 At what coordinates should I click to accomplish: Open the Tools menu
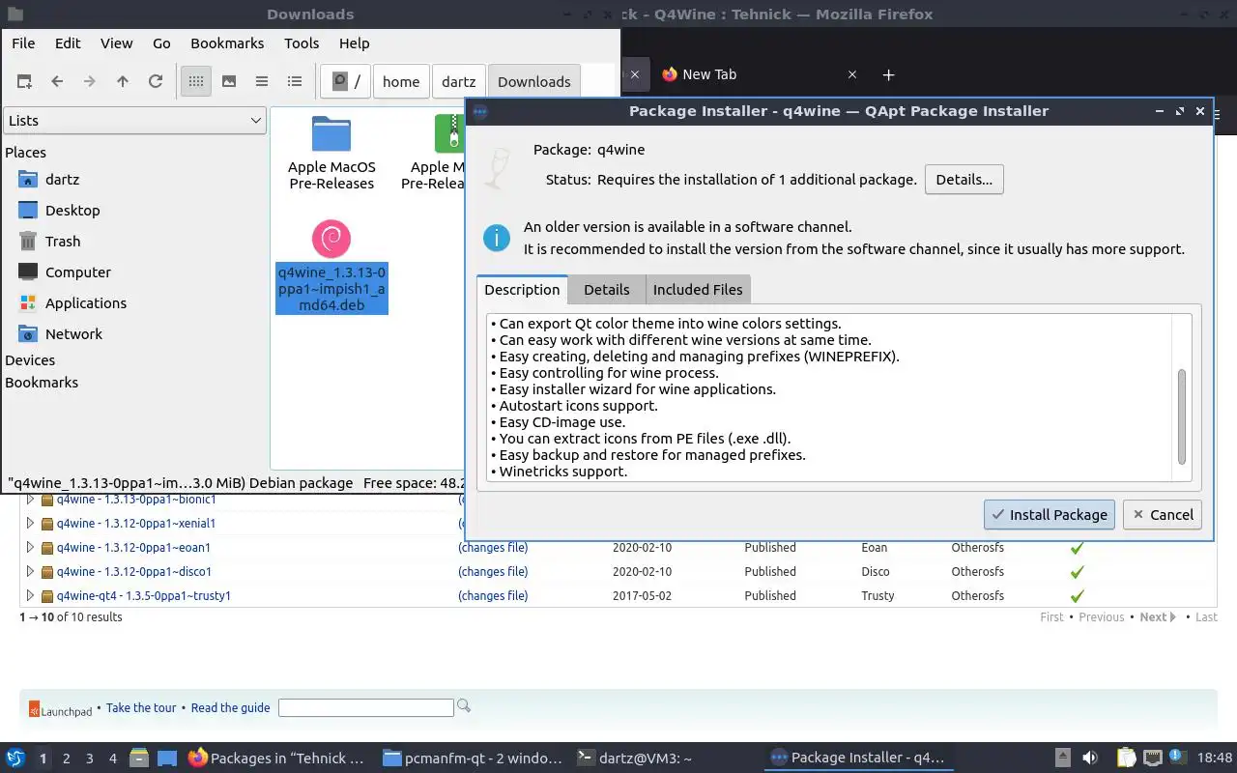pyautogui.click(x=302, y=43)
